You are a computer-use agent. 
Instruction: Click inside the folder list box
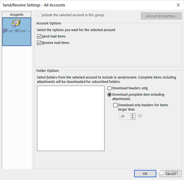pyautogui.click(x=71, y=118)
